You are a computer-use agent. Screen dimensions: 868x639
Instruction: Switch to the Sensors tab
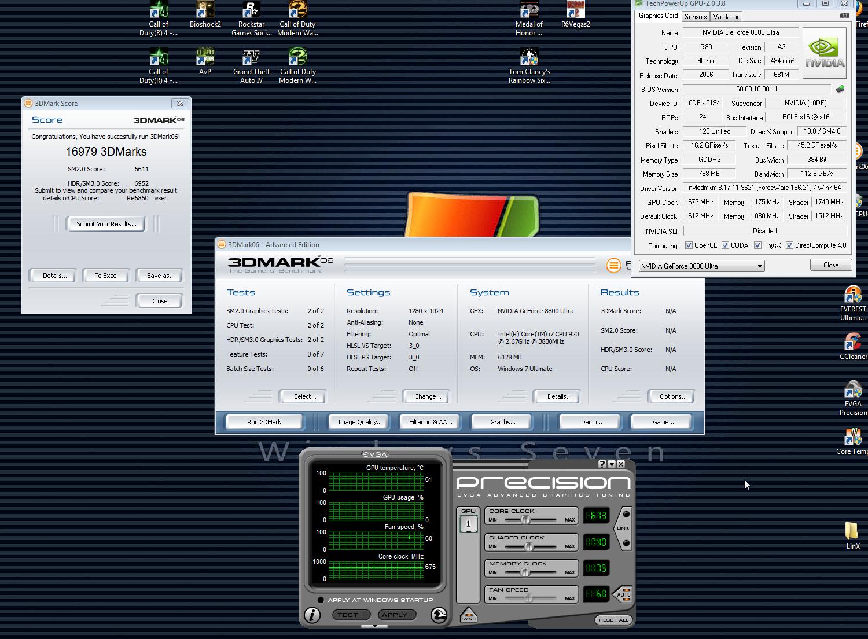(695, 17)
